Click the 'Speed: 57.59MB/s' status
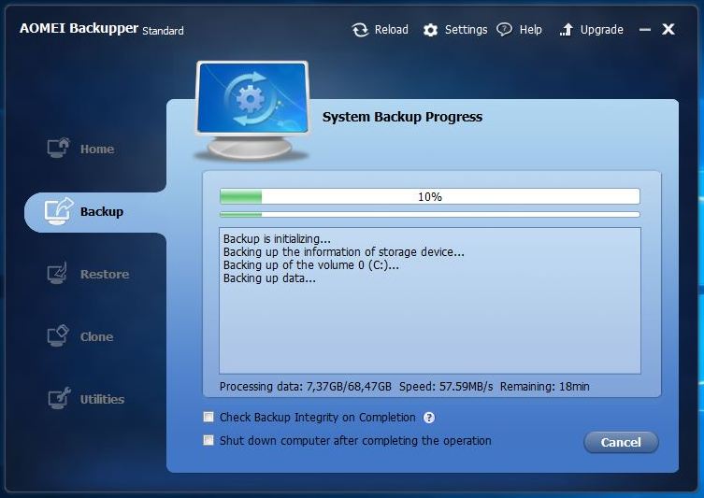Viewport: 704px width, 498px height. pos(446,386)
